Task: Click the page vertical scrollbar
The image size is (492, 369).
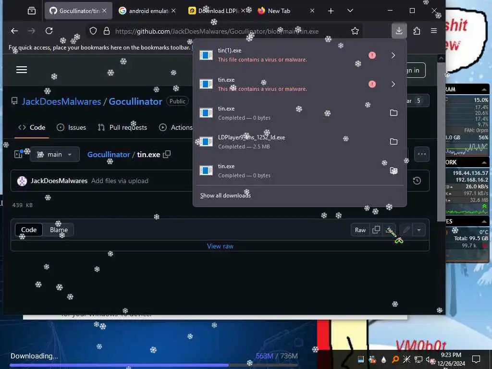Action: pyautogui.click(x=441, y=141)
